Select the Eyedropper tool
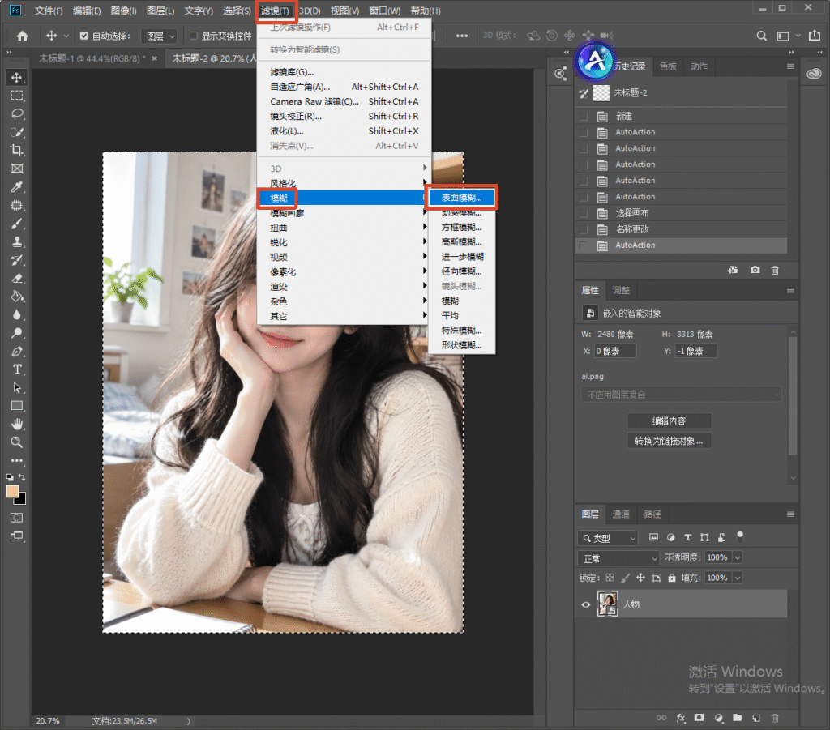The image size is (830, 730). [x=17, y=186]
